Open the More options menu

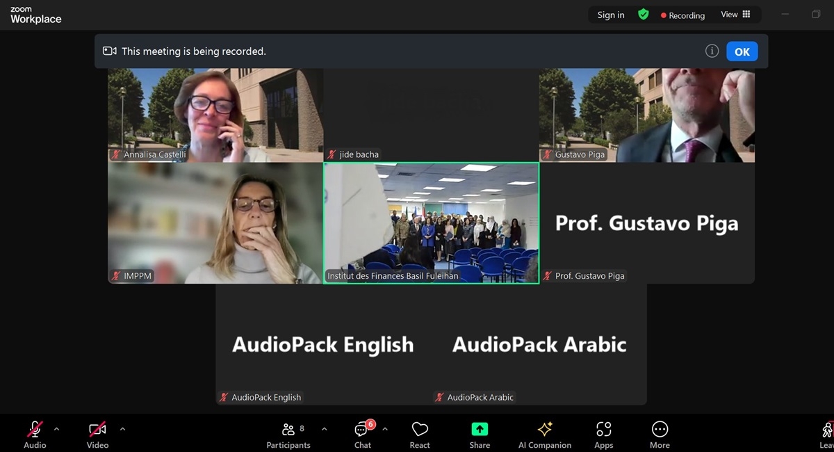coord(660,434)
